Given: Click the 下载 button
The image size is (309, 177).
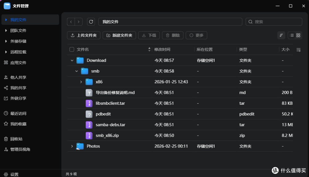Looking at the screenshot, I should coord(149,35).
